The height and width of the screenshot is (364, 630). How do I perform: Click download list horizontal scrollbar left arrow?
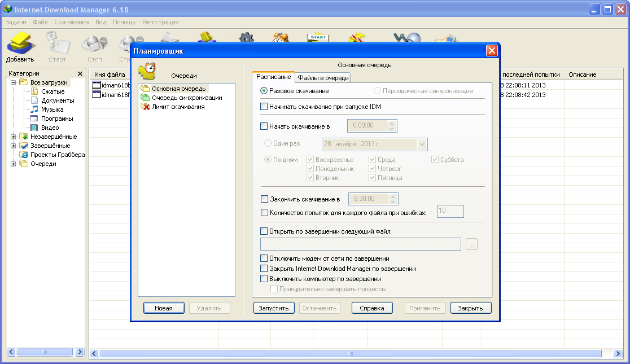94,353
